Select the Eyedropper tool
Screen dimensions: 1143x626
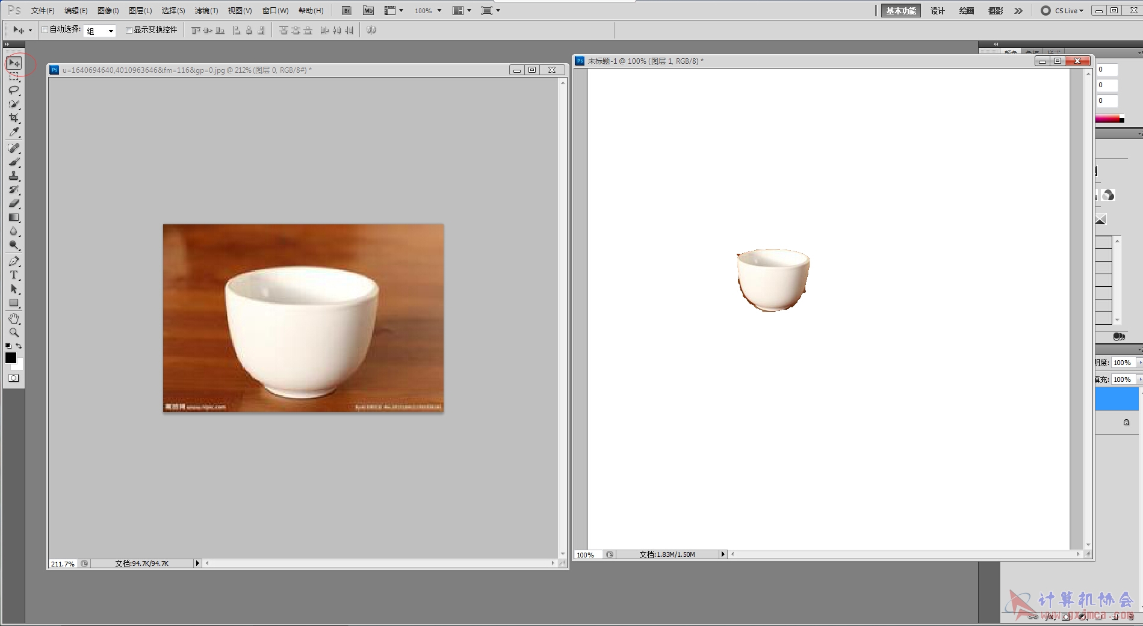click(14, 132)
